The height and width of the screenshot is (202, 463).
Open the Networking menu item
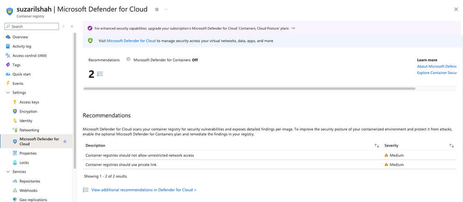click(x=29, y=130)
